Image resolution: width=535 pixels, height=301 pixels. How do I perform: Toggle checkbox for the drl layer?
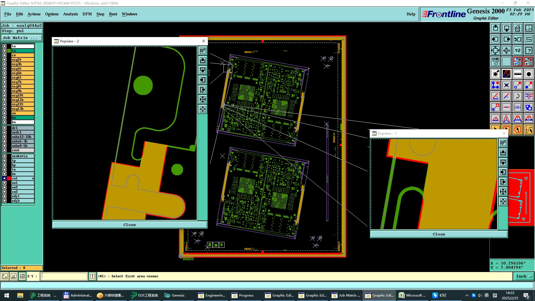point(4,128)
